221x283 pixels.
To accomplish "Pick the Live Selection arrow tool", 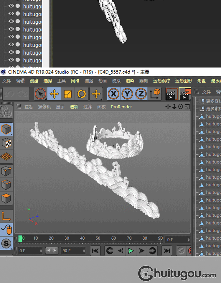I will [40, 94].
